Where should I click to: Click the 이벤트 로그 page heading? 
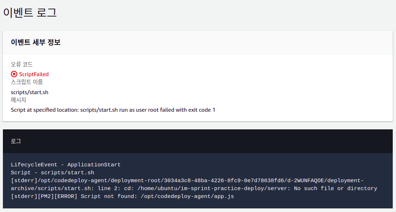[30, 13]
